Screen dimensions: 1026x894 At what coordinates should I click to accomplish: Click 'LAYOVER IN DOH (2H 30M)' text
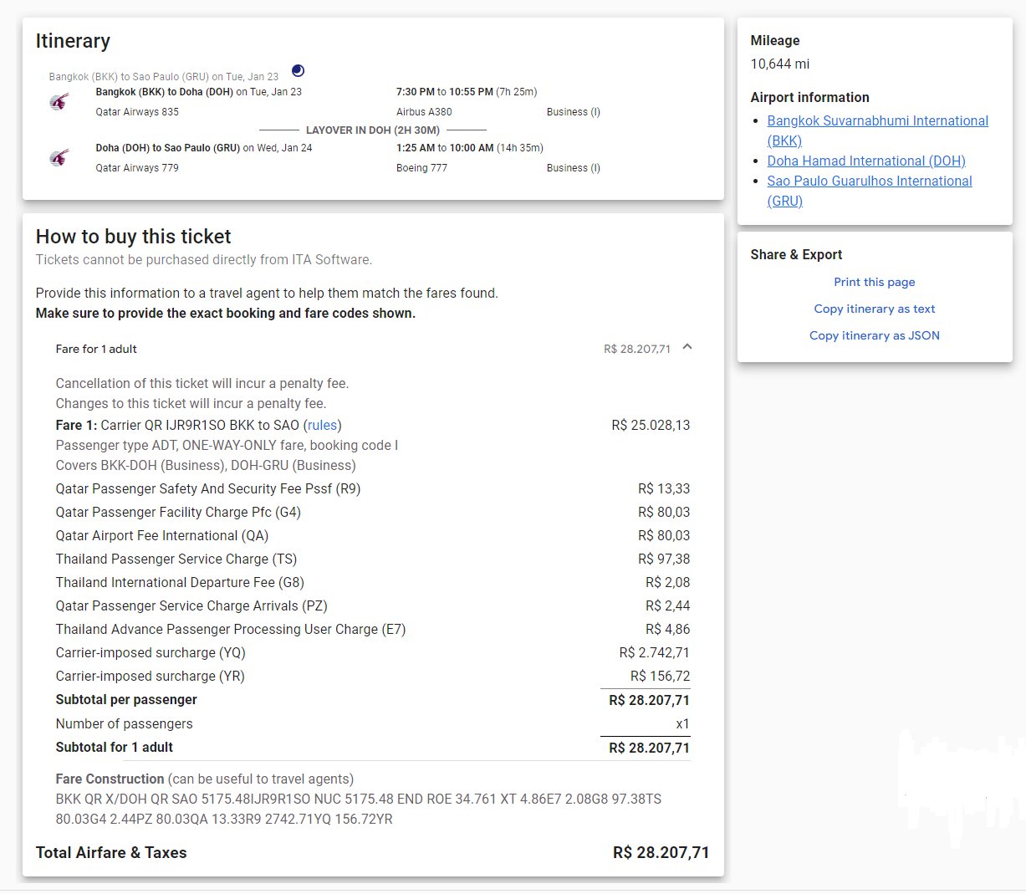[373, 130]
